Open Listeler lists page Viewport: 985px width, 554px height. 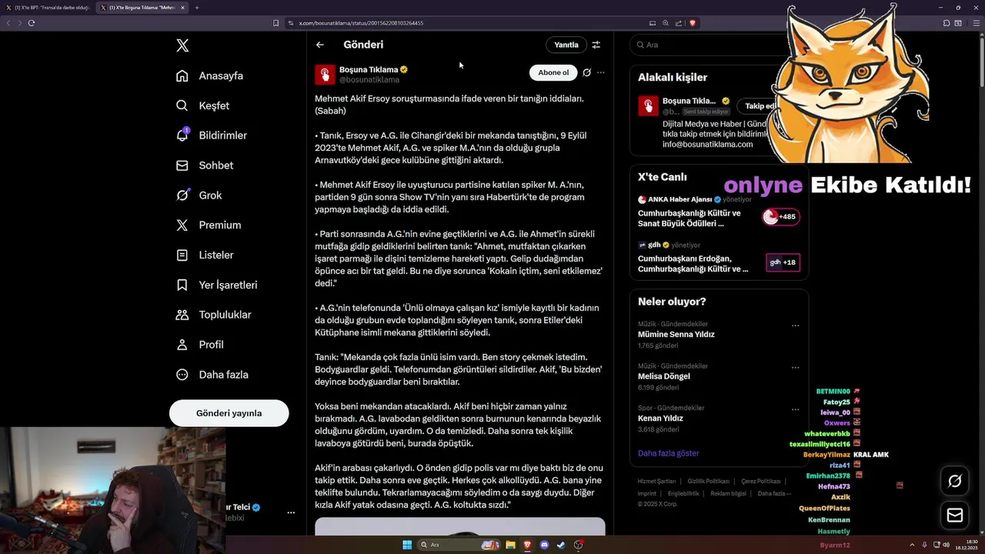204,255
